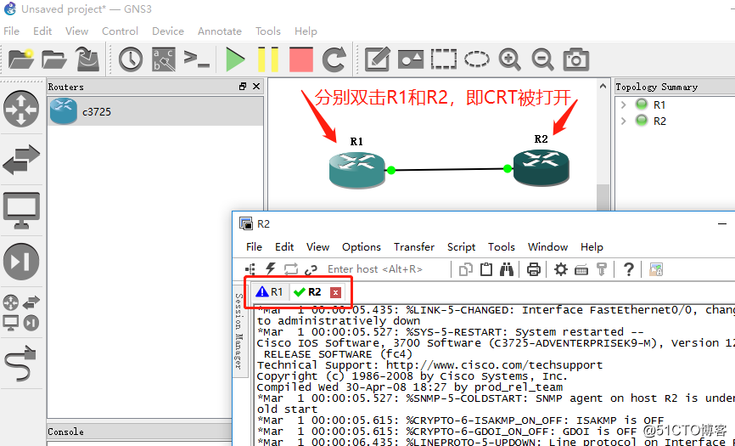Open GNS3 File menu
The height and width of the screenshot is (446, 735).
point(11,31)
